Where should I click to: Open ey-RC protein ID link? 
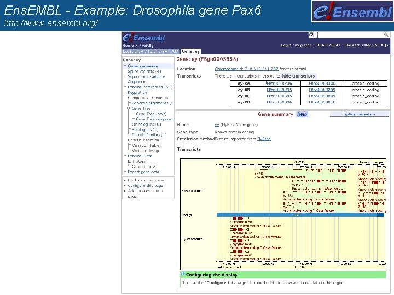[x=322, y=96]
